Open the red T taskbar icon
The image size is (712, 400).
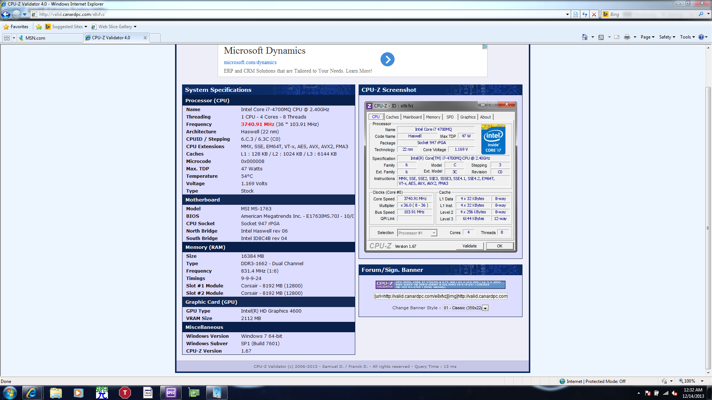coord(125,393)
